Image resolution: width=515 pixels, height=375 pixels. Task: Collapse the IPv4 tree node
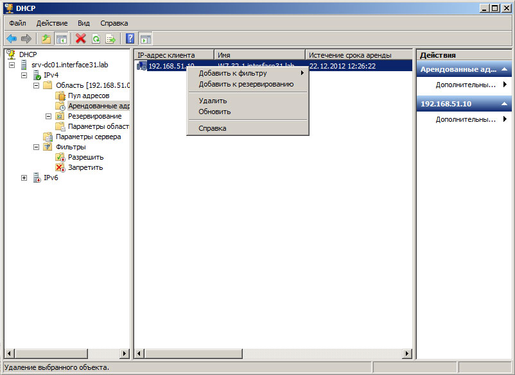(24, 75)
